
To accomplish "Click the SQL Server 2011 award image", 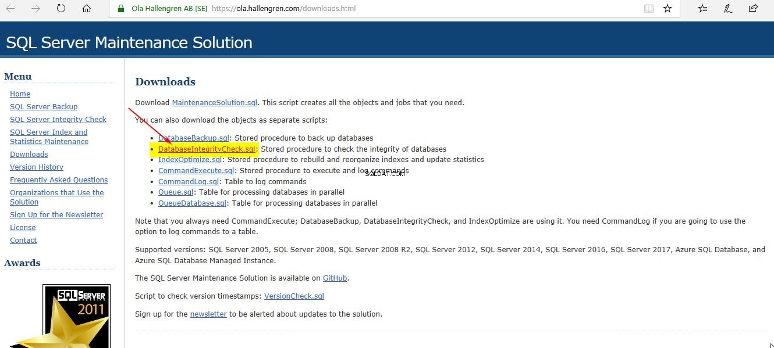I will (x=76, y=315).
